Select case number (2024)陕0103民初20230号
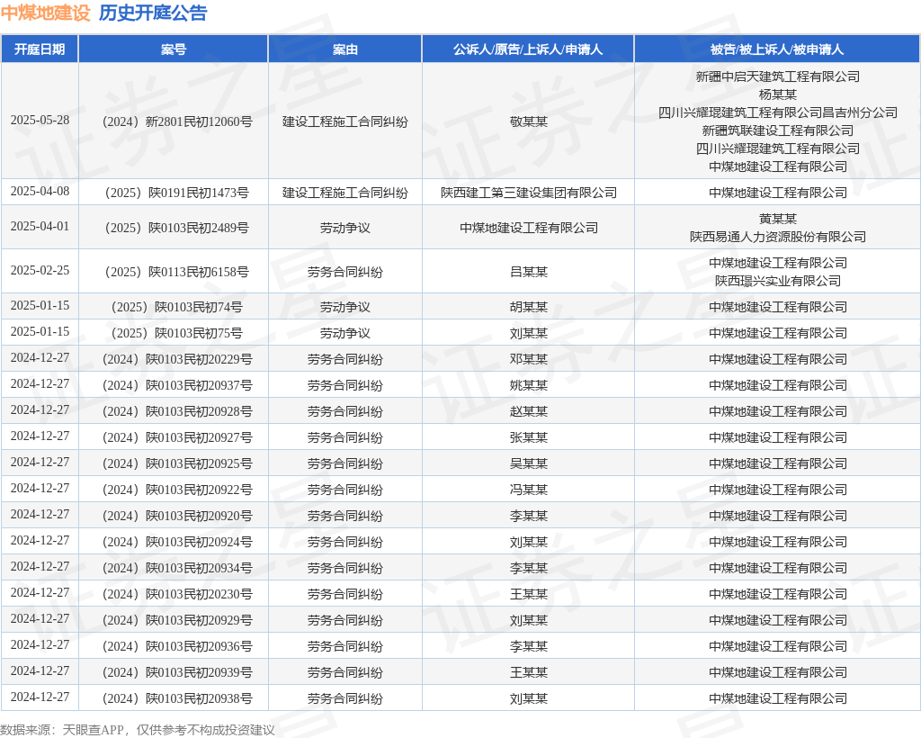Image resolution: width=921 pixels, height=738 pixels. pos(177,594)
